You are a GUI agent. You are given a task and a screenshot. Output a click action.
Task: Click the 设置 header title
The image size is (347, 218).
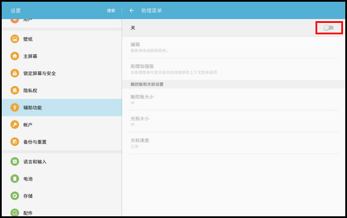[15, 10]
